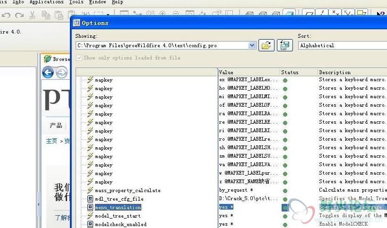The width and height of the screenshot is (387, 228).
Task: Open the Sort combo box showing Alphabetical
Action: click(x=342, y=45)
